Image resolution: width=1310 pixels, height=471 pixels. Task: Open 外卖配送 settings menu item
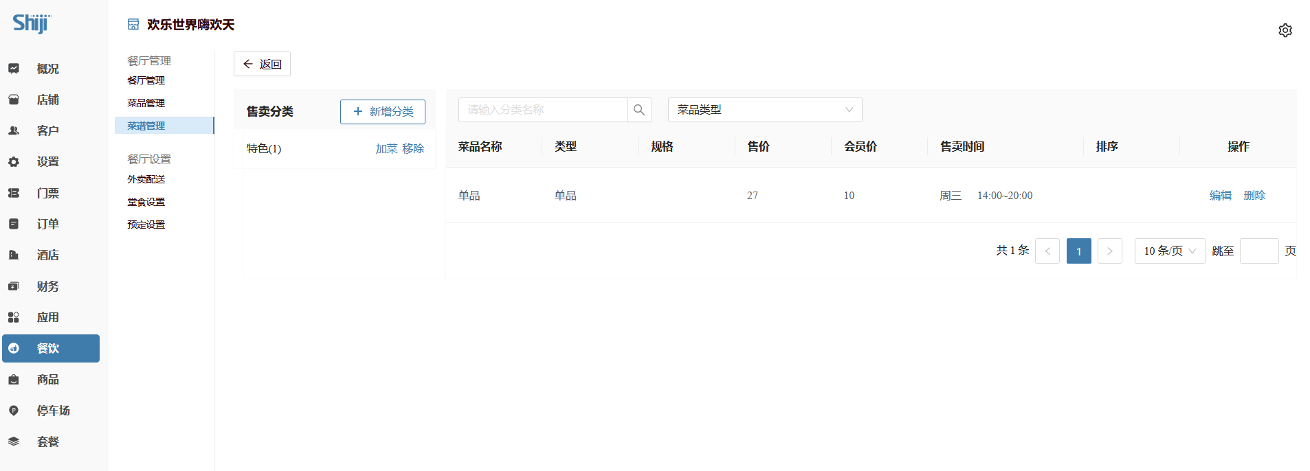coord(146,179)
